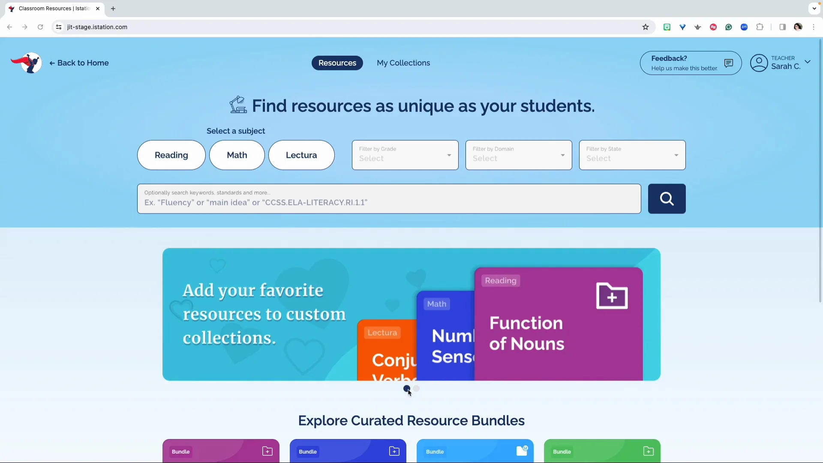Click the magnifier search button
The image size is (823, 463).
pyautogui.click(x=667, y=199)
